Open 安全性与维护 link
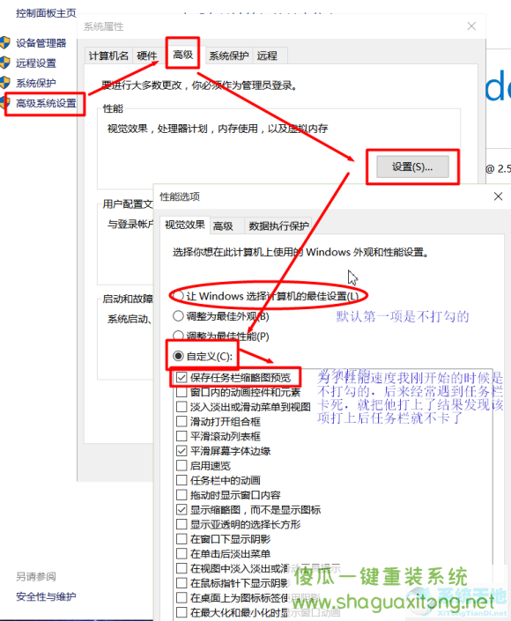Screen dimensions: 511x621 click(x=46, y=596)
